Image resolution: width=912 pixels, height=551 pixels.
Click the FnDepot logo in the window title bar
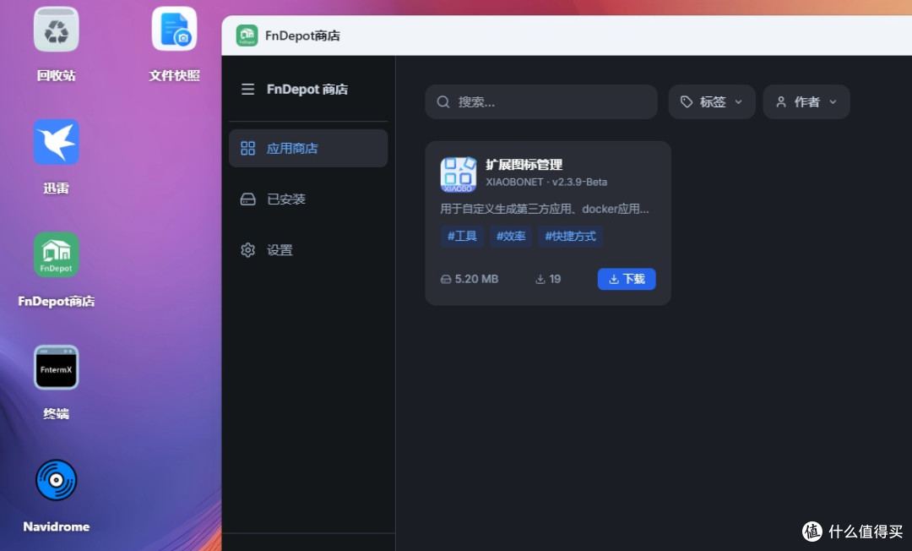tap(247, 35)
